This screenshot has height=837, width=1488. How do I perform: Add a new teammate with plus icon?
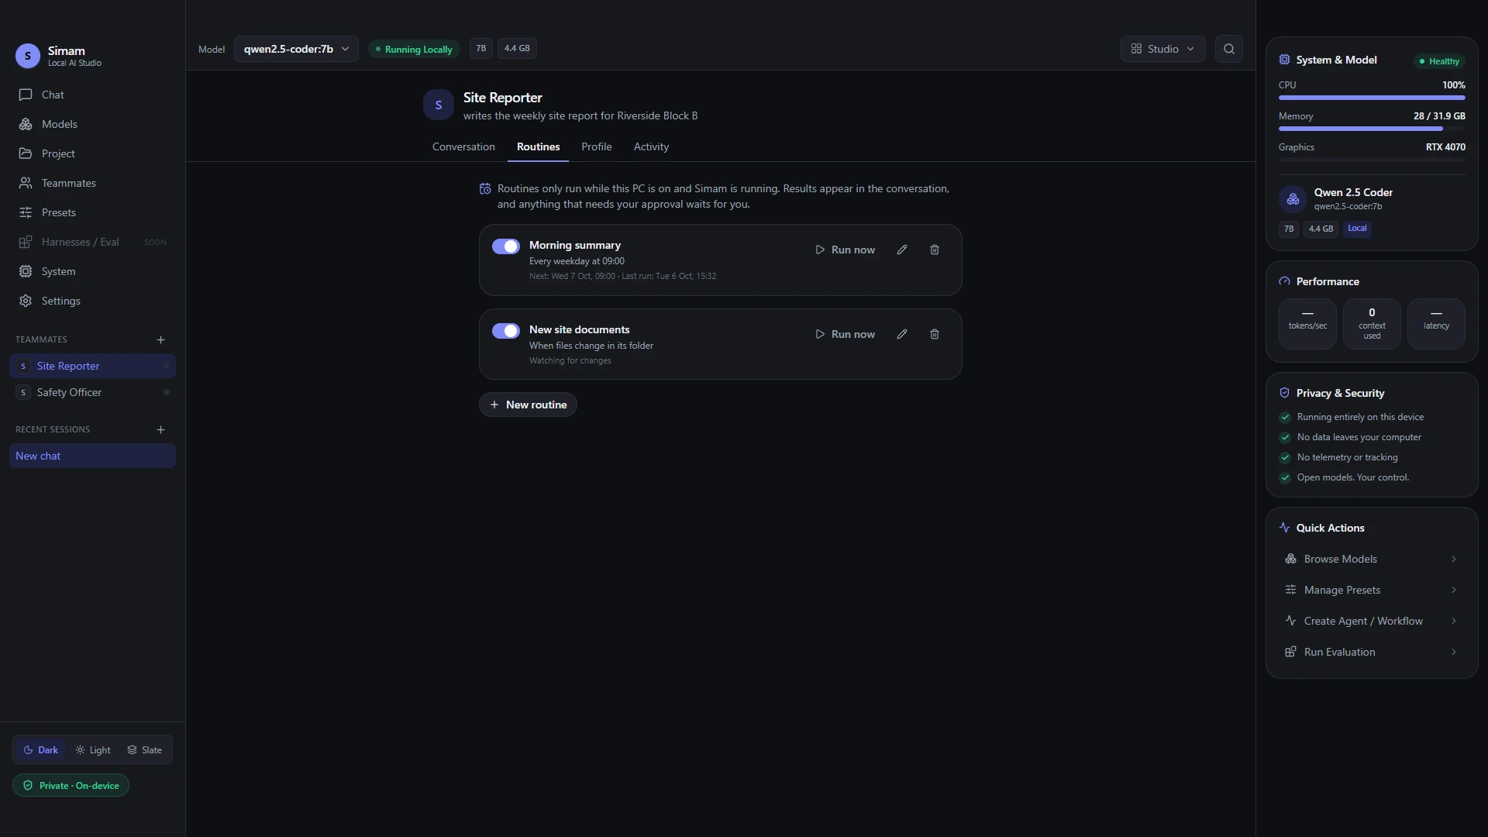(160, 339)
